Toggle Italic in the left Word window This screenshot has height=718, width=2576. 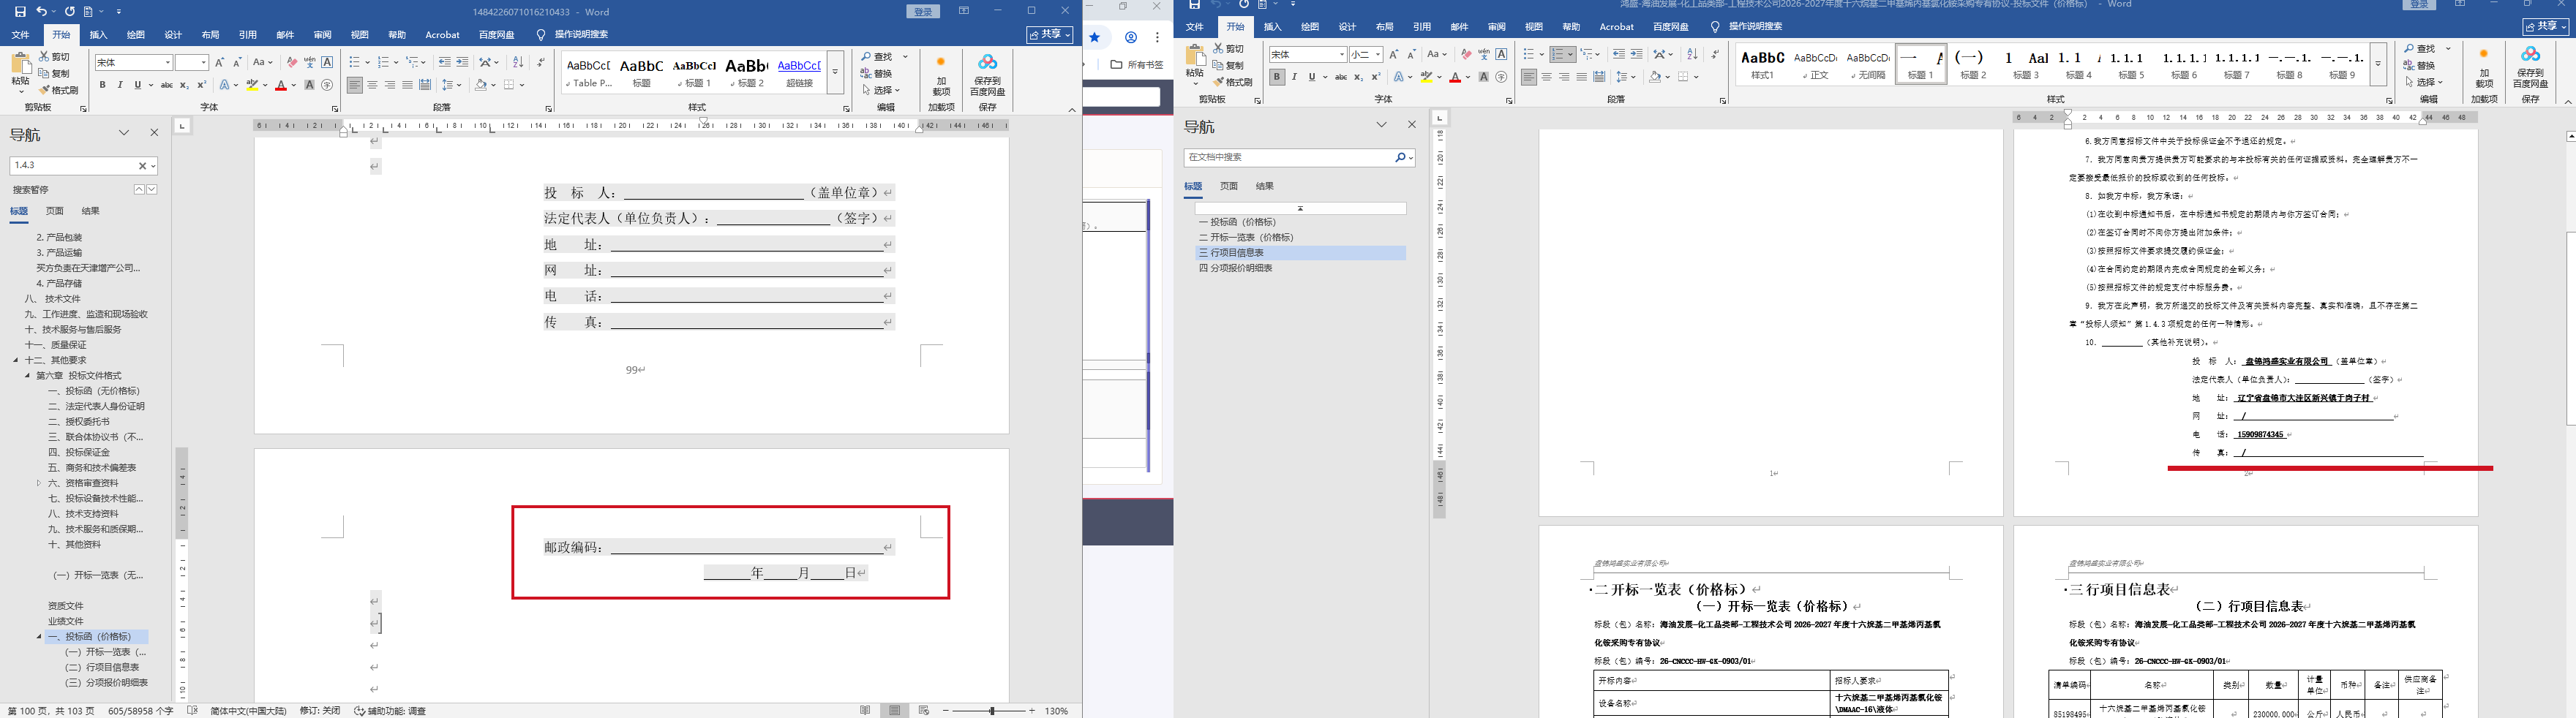point(120,86)
